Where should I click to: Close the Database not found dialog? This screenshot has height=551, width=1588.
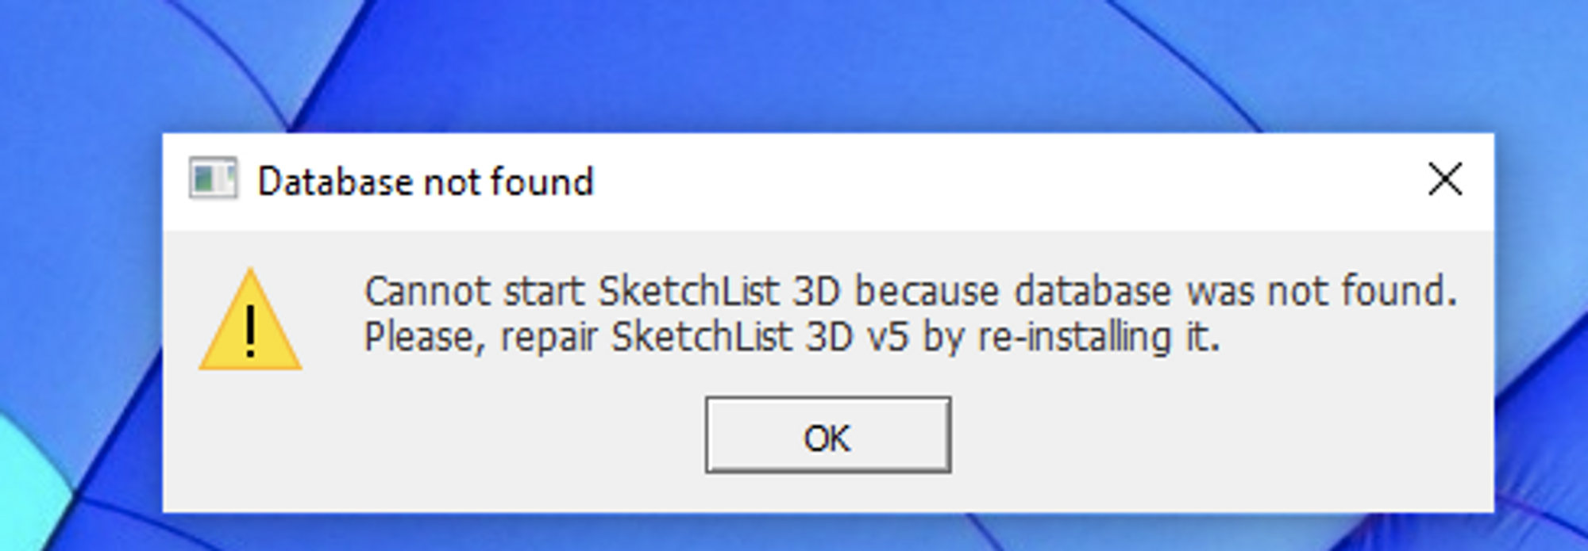[1444, 179]
